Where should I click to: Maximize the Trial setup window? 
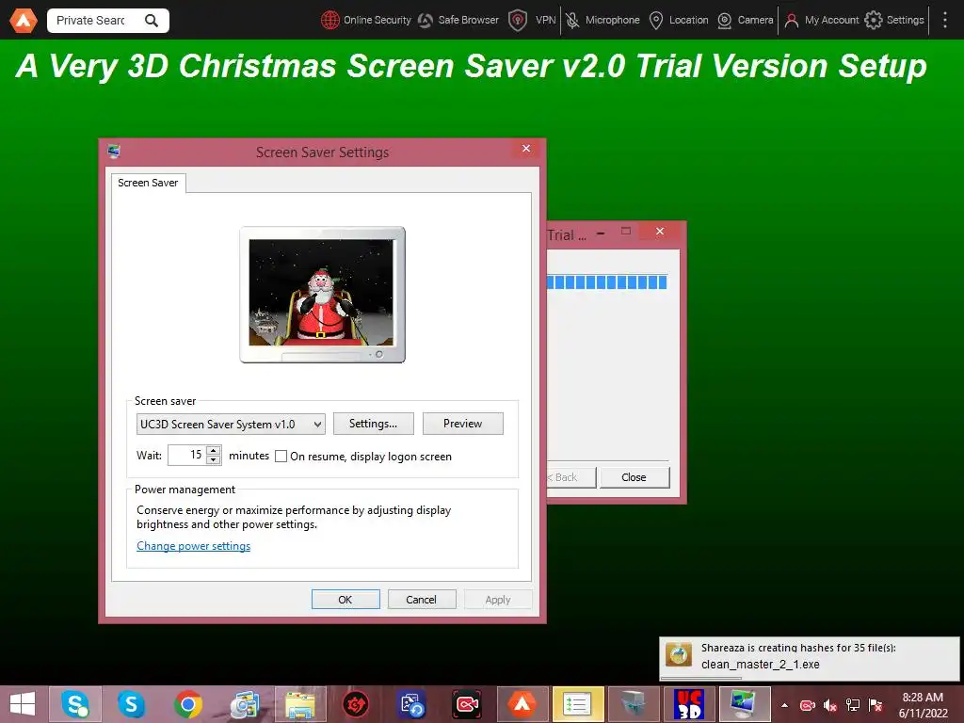(x=626, y=232)
